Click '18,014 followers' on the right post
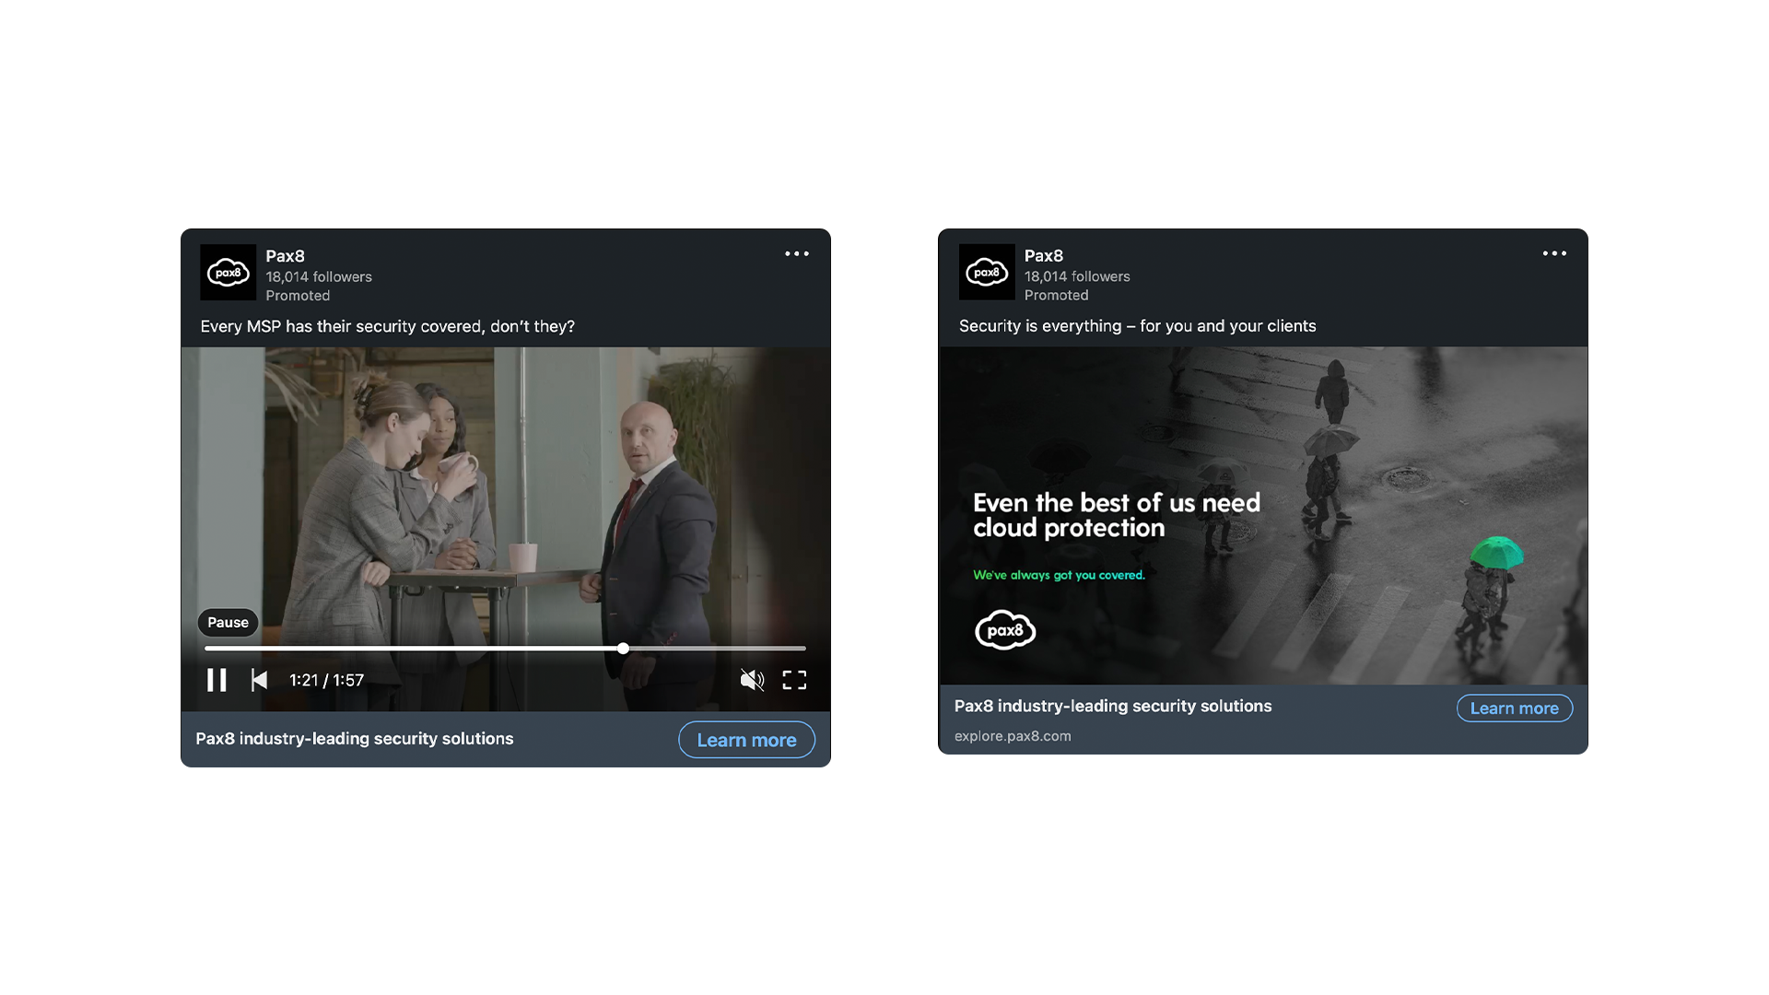The width and height of the screenshot is (1769, 995). tap(1077, 276)
